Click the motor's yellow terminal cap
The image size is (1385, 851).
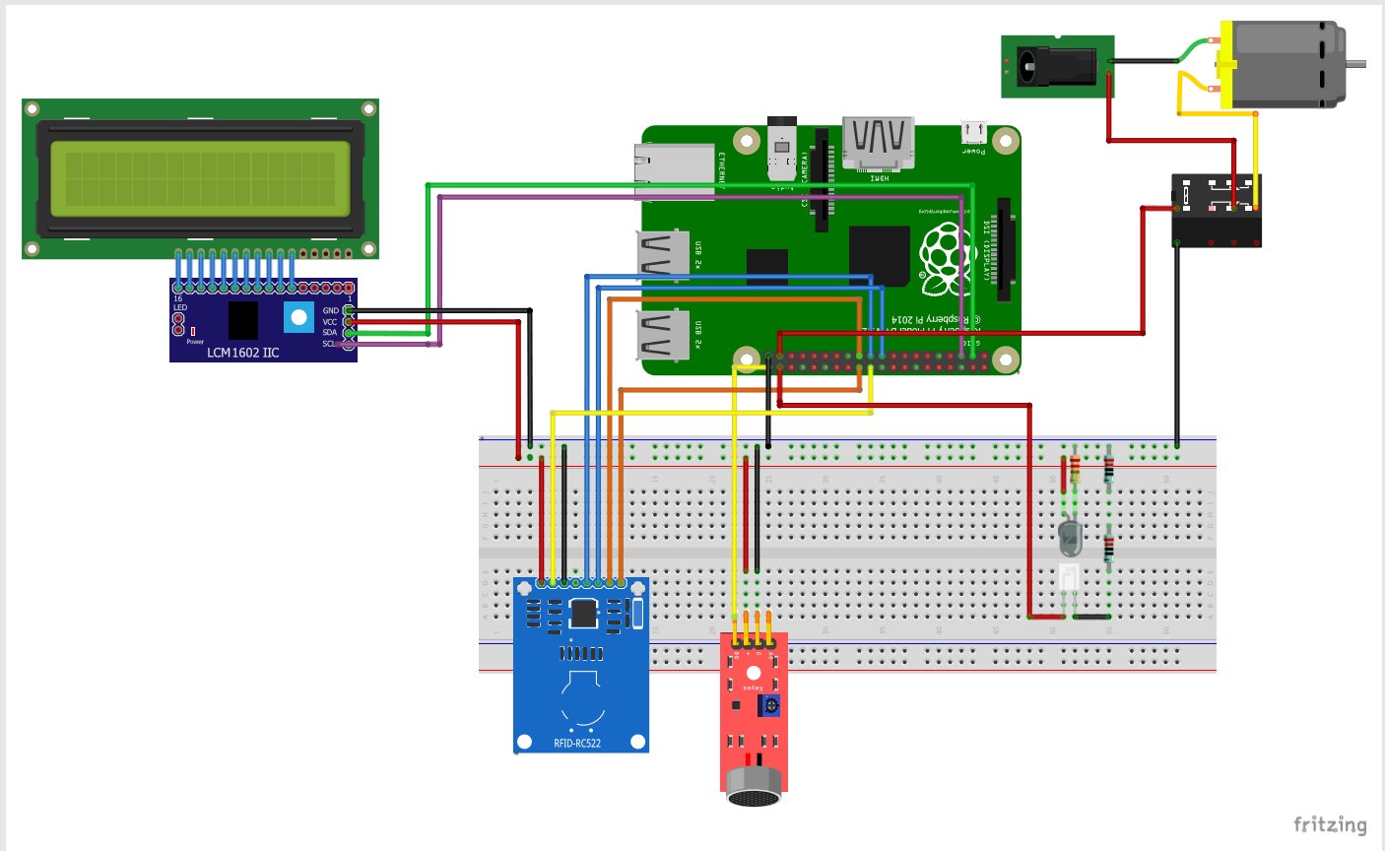[x=1225, y=65]
